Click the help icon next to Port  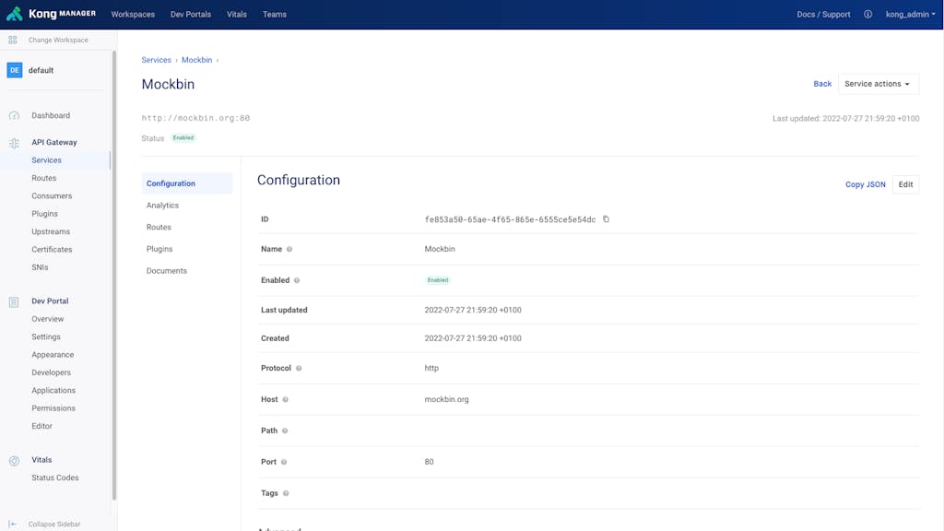(283, 462)
